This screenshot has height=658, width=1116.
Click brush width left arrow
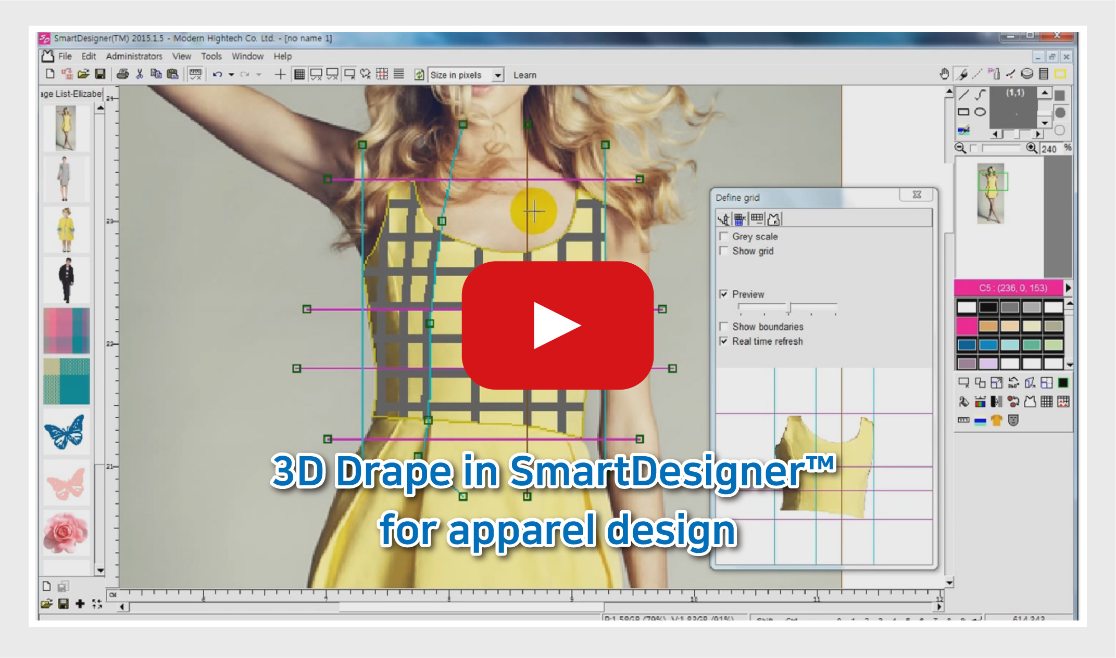996,134
